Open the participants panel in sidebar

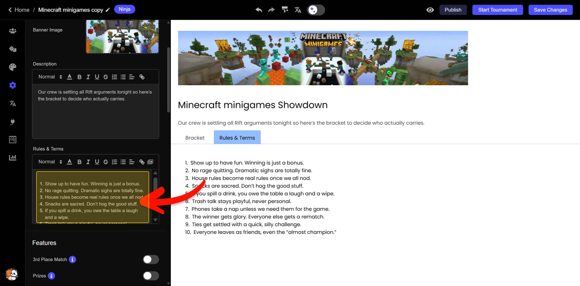pos(13,31)
